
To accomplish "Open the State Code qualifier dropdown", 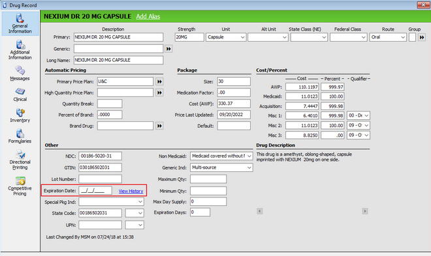I will click(135, 213).
